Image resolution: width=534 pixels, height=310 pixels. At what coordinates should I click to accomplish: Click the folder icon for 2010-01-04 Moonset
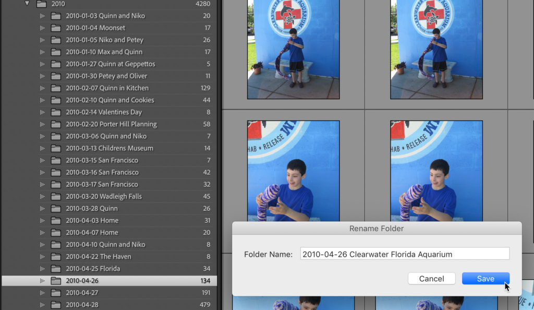(x=56, y=28)
